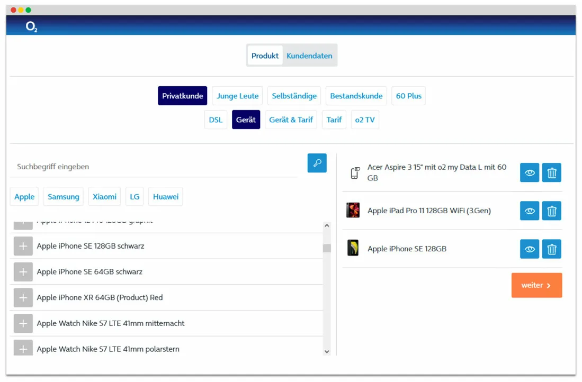Add Apple iPhone SE 64GB schwarz with plus
This screenshot has height=382, width=582.
tap(23, 272)
